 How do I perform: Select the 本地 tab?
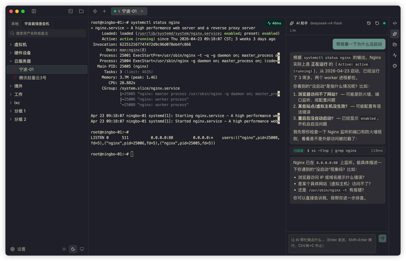(15, 24)
